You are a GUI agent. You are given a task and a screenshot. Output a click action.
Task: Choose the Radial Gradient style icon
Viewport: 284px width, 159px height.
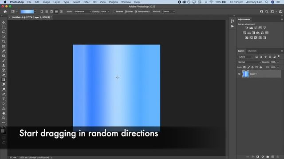[47, 11]
